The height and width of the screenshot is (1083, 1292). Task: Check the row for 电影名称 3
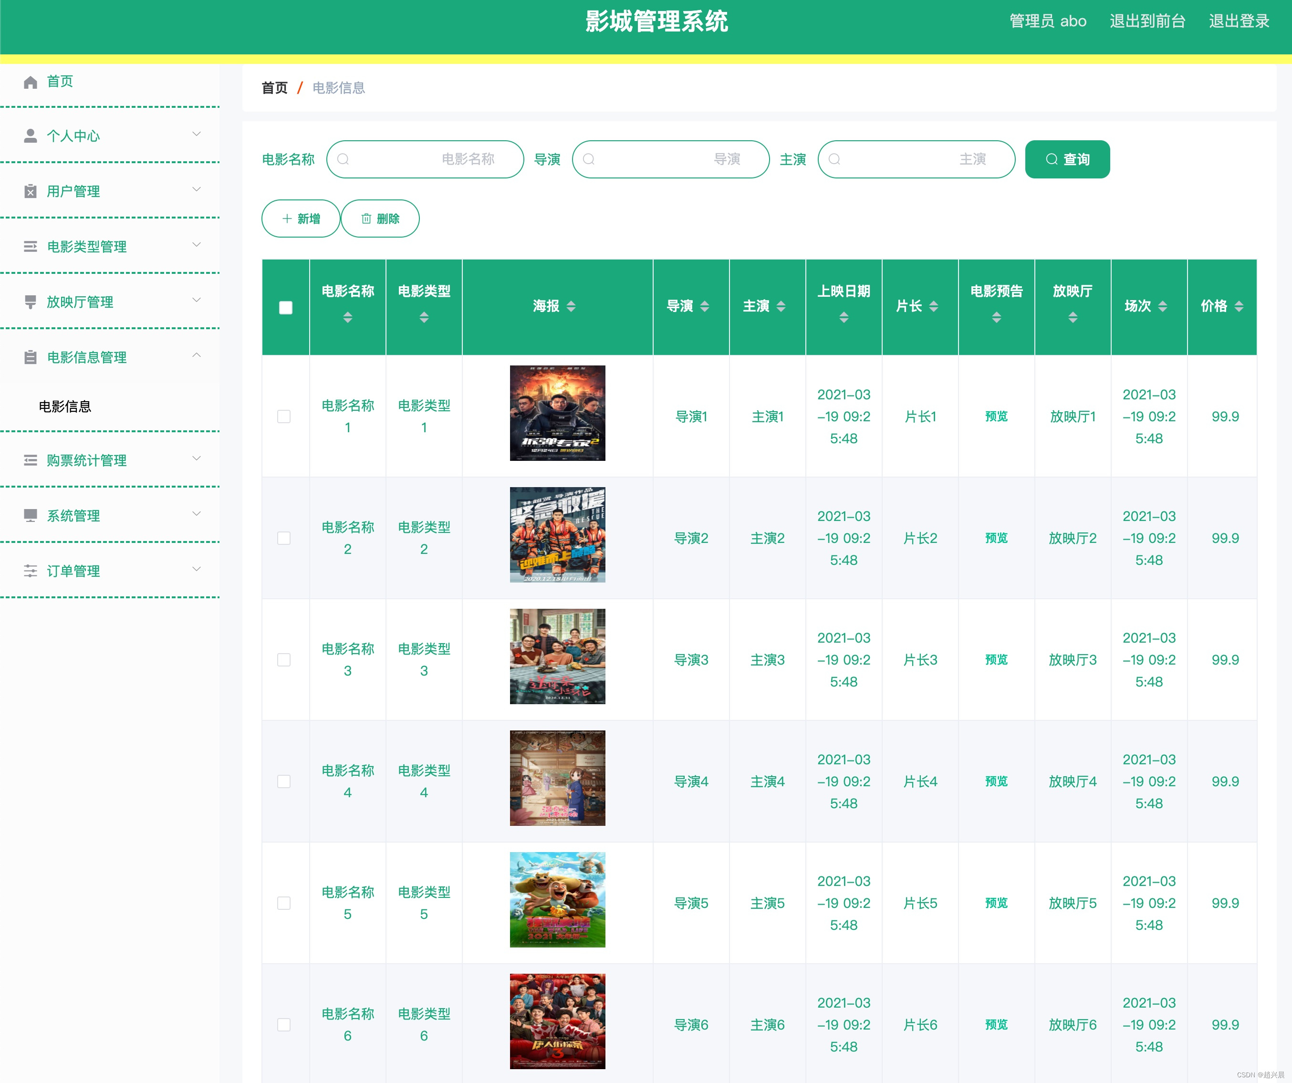point(283,660)
